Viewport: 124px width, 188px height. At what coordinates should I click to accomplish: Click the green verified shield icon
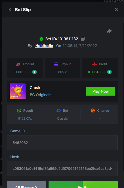coord(41,39)
